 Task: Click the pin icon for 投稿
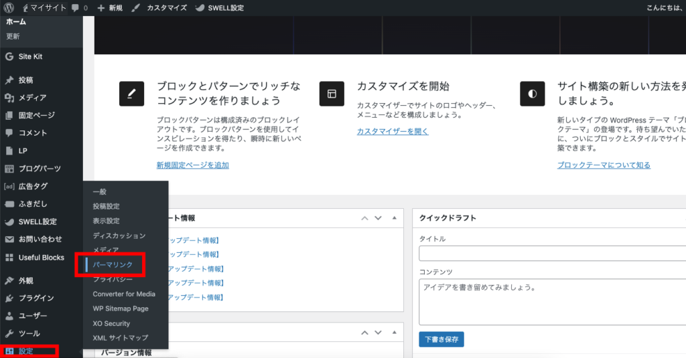tap(9, 80)
